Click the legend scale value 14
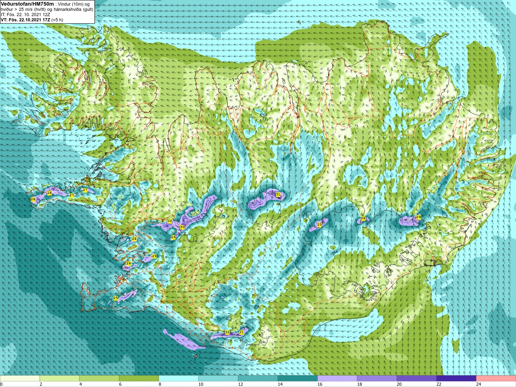 pyautogui.click(x=280, y=384)
